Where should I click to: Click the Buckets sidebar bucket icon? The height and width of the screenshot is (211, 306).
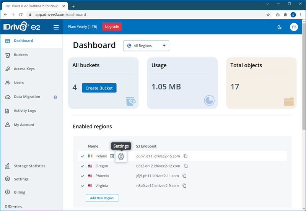tap(8, 55)
